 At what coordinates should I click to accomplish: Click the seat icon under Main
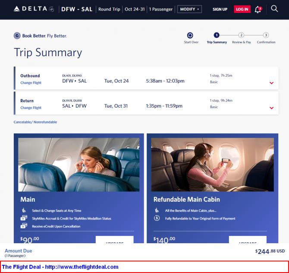coord(24,210)
